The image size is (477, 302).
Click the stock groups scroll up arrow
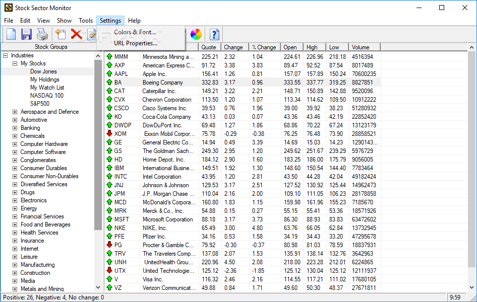point(98,56)
